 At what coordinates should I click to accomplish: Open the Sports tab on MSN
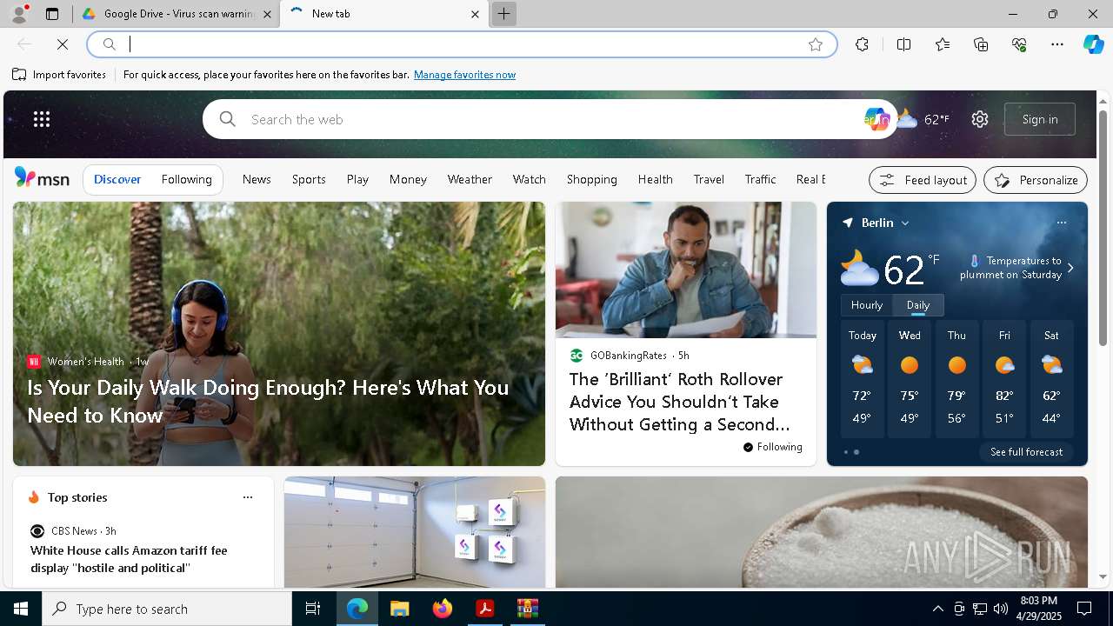pos(309,179)
